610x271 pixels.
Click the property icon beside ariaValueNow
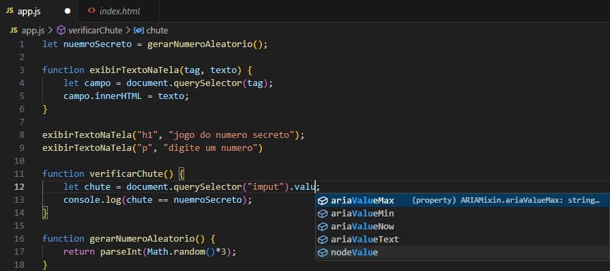(323, 227)
